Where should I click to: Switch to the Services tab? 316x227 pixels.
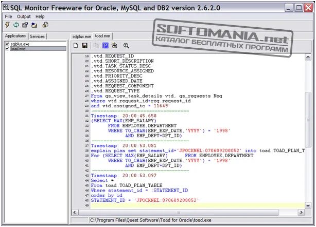37,36
